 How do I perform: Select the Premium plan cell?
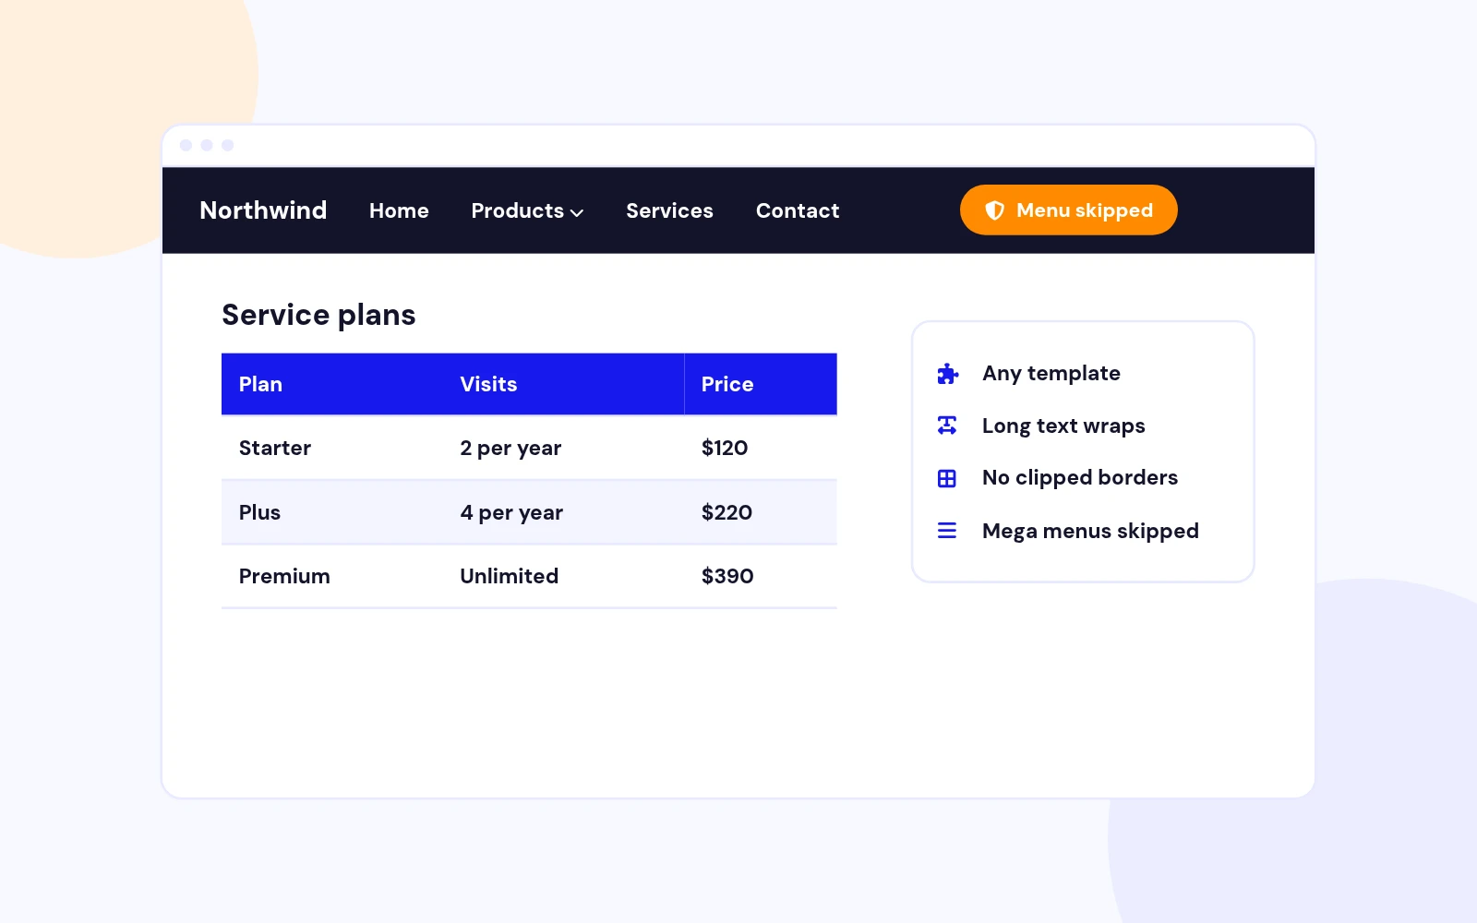332,576
